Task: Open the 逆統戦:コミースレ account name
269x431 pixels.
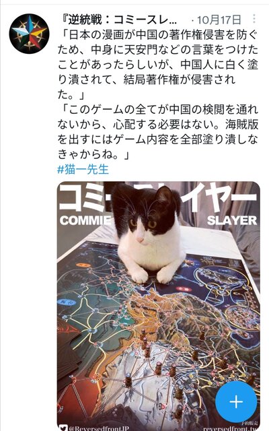Action: [120, 20]
